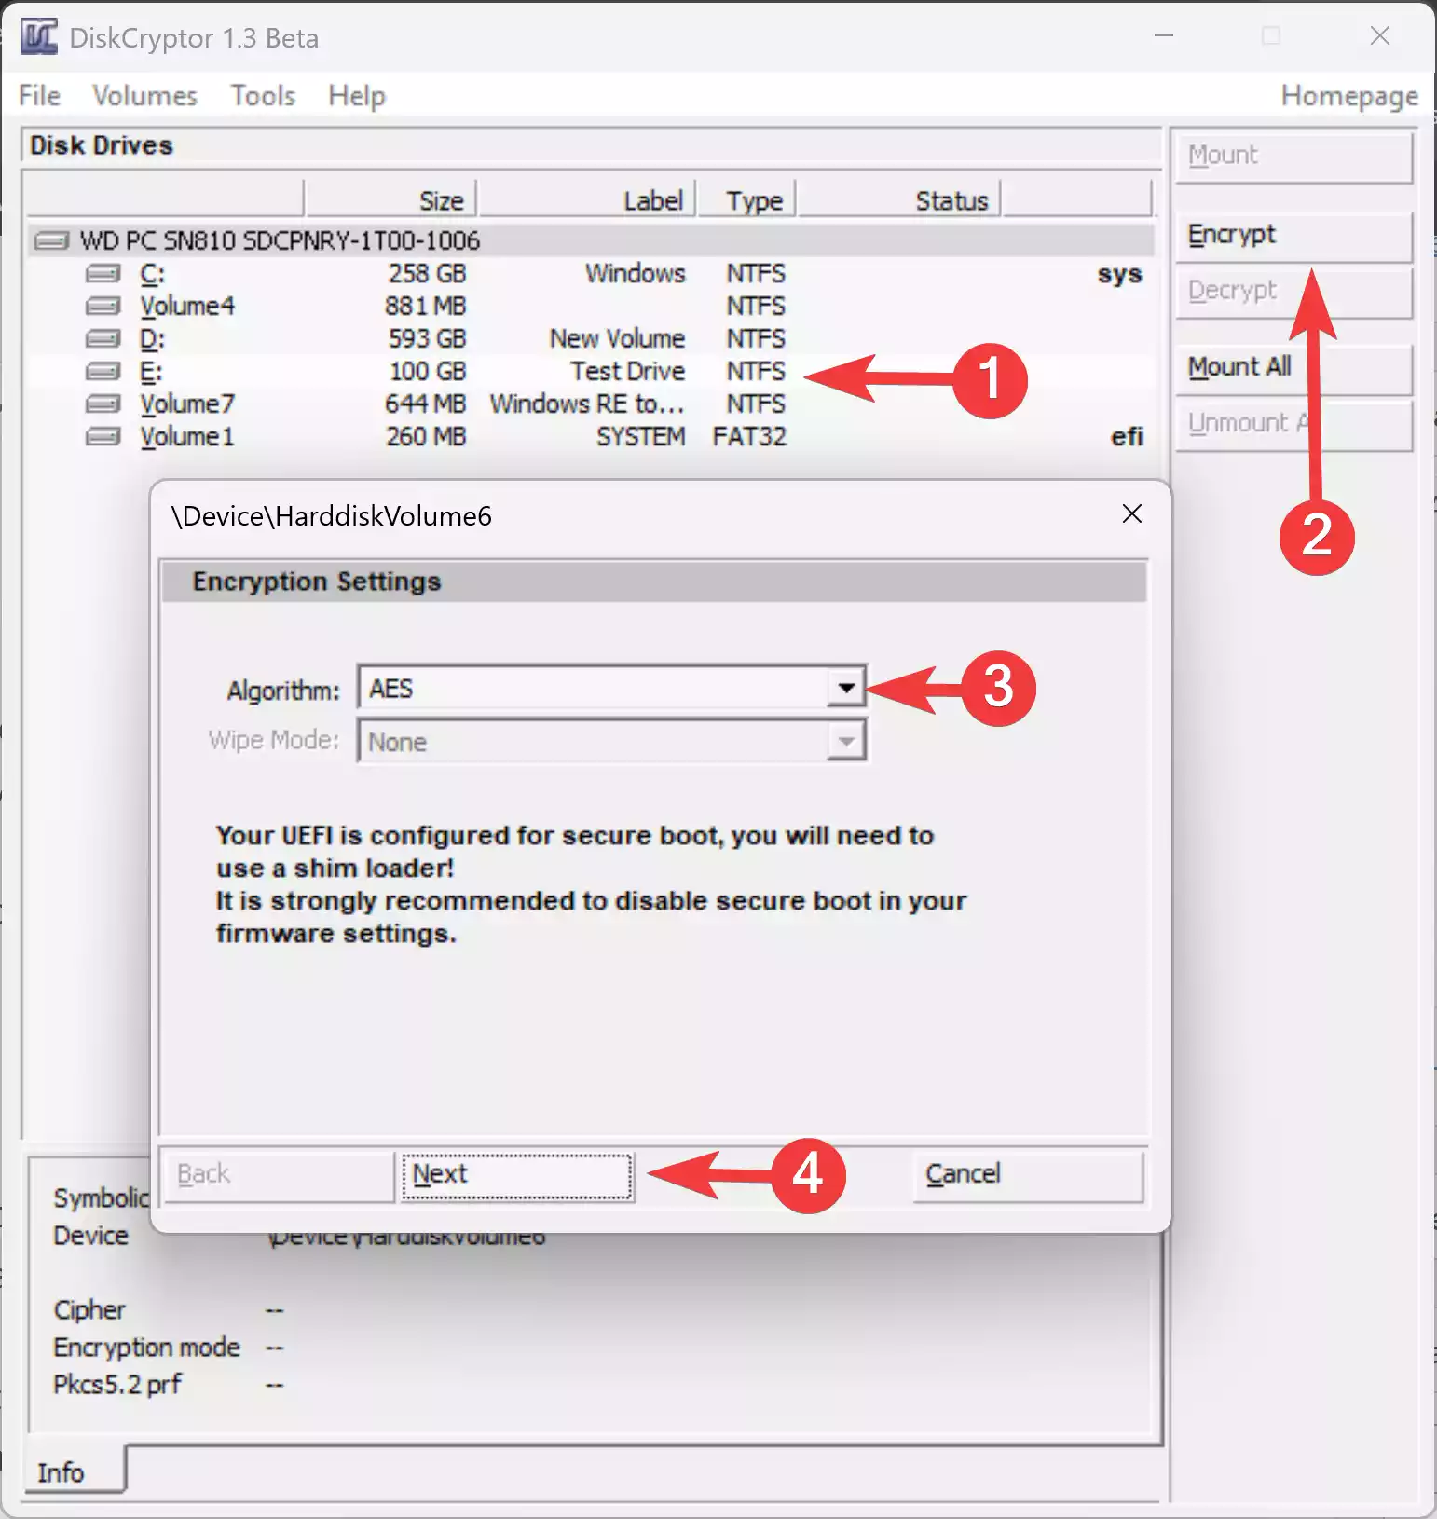The image size is (1437, 1519).
Task: Click the Unmount All button
Action: click(x=1294, y=424)
